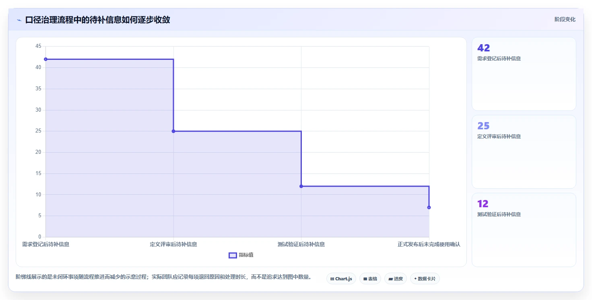Click the y-axis value 30
The height and width of the screenshot is (300, 592).
coord(39,110)
